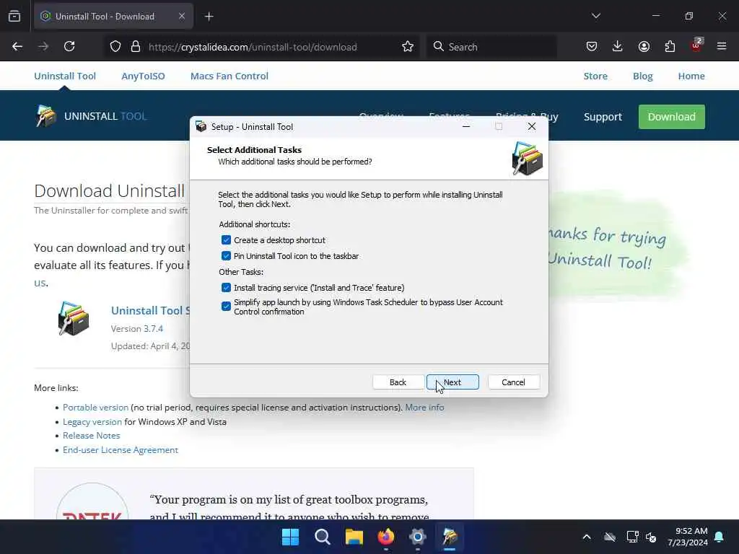Click the URL address bar text
This screenshot has height=554, width=739.
tap(253, 47)
